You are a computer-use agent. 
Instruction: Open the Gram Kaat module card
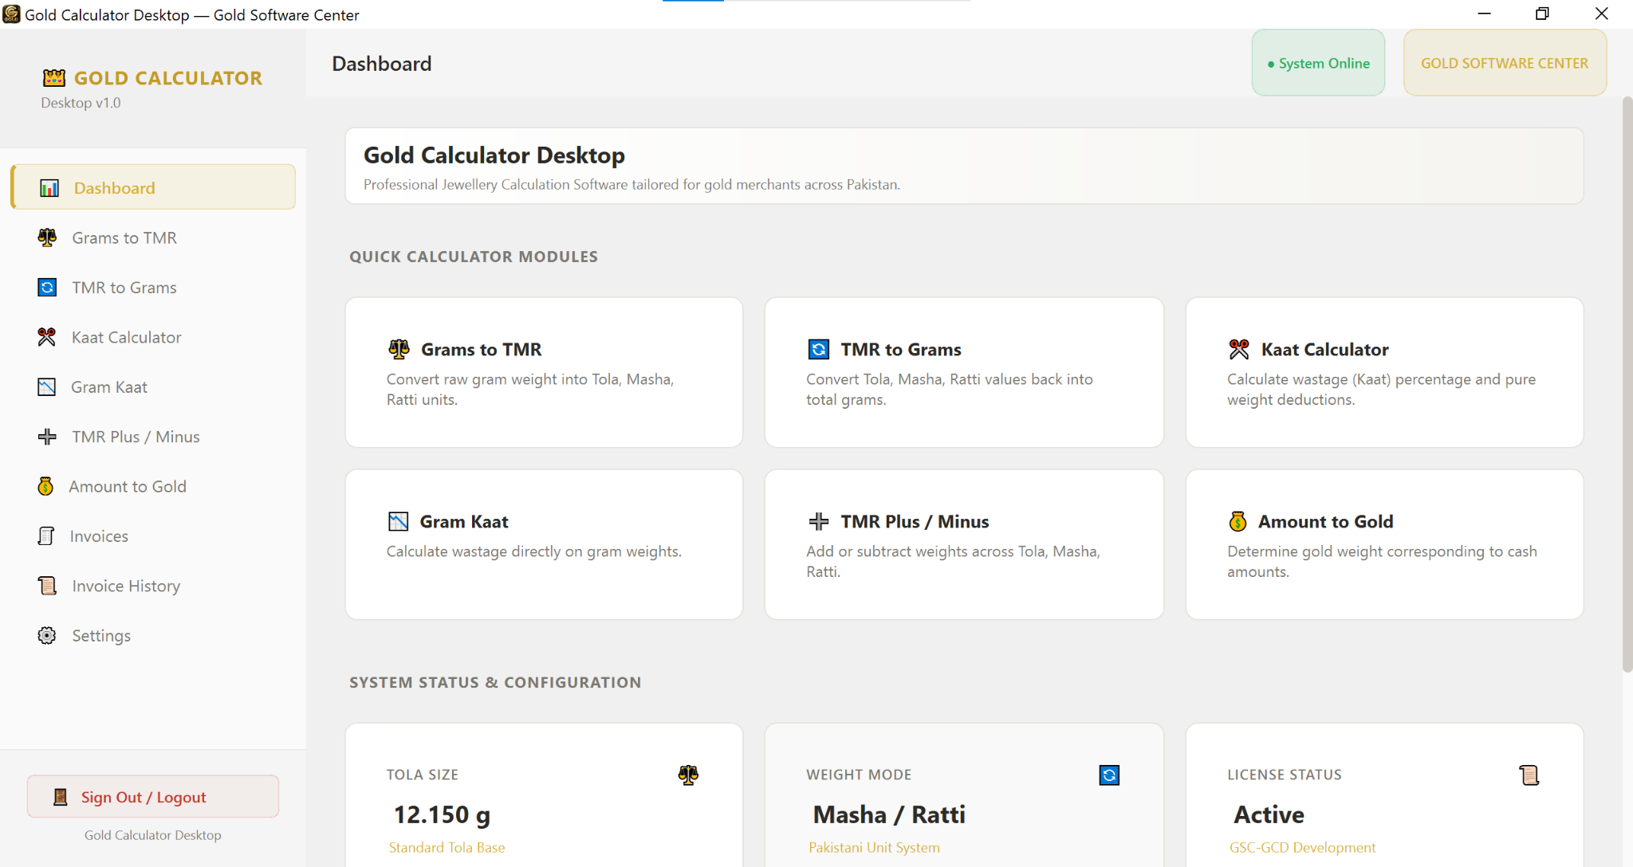544,544
